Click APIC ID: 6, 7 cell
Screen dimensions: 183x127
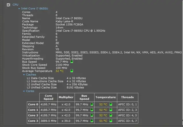[x=128, y=121]
